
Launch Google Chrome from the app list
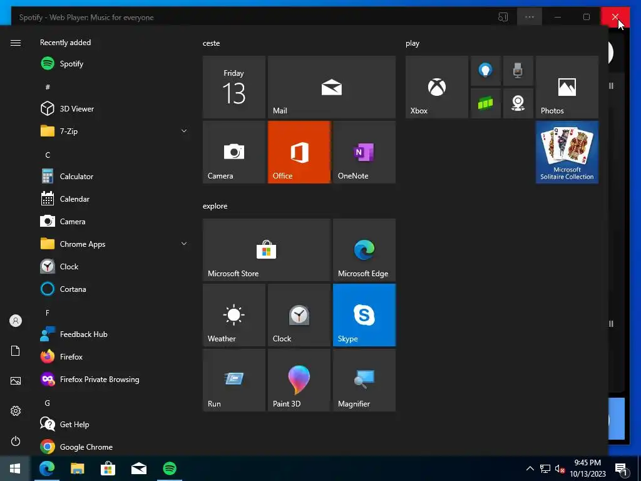[x=113, y=447]
